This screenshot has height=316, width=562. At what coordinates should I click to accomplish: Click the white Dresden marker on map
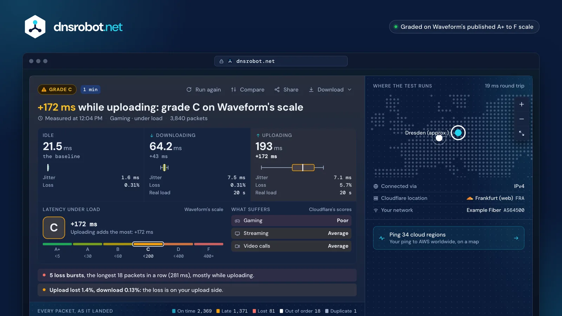pos(439,138)
